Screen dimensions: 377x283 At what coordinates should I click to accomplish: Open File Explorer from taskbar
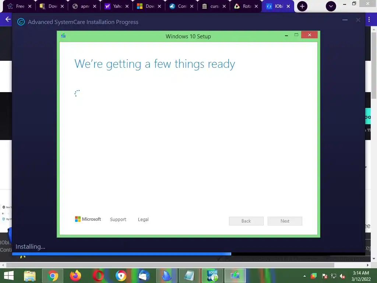coord(30,276)
